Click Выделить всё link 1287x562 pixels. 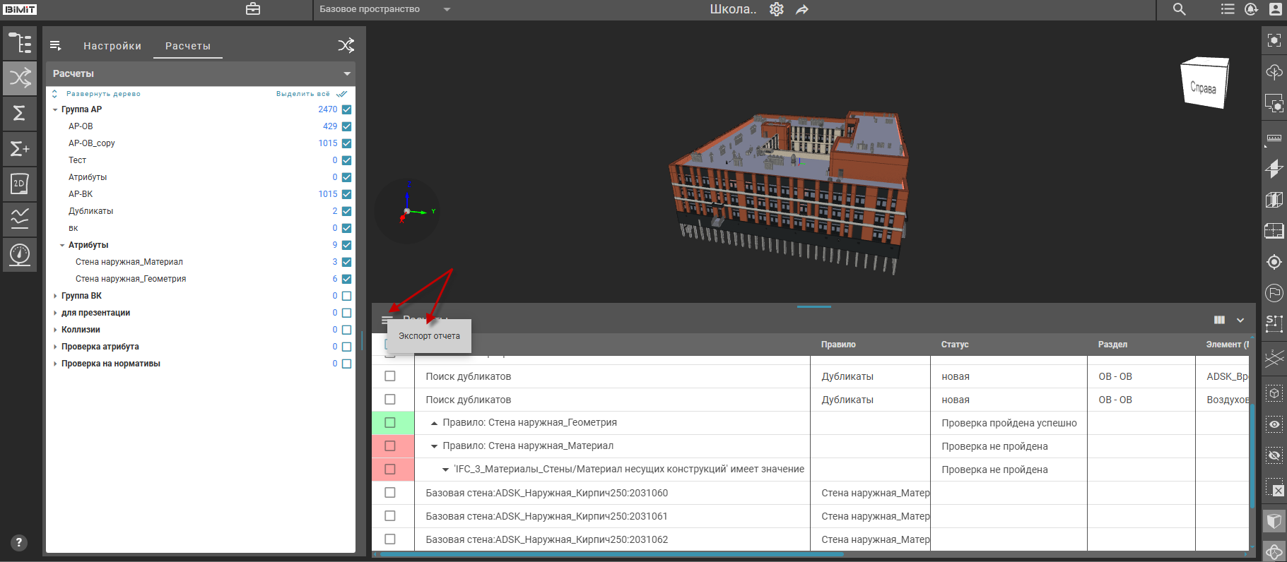303,94
